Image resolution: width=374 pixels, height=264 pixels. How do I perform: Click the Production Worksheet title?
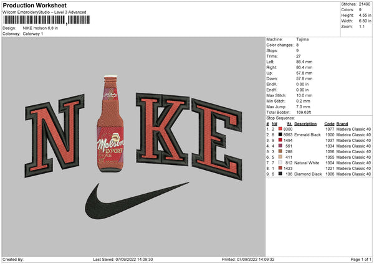click(34, 5)
